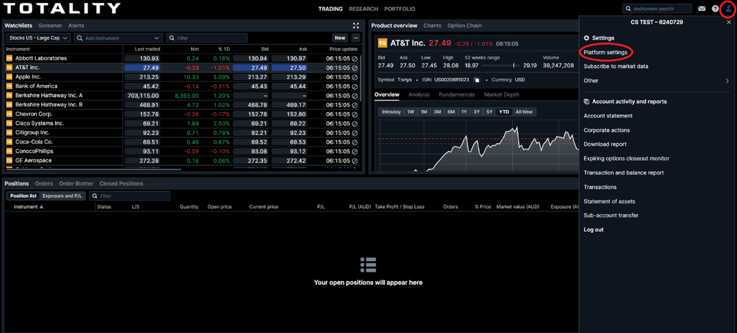Switch to Exposure and P/L view

click(x=62, y=196)
